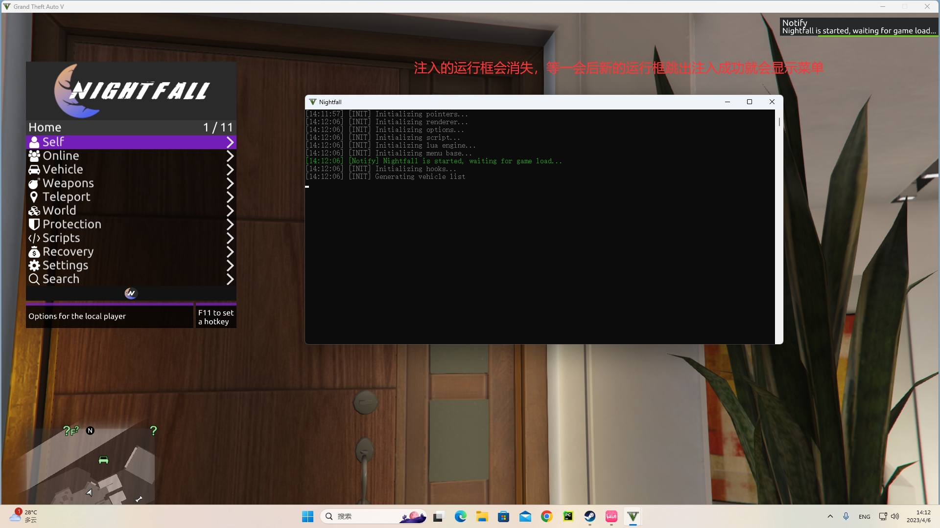The width and height of the screenshot is (940, 528).
Task: Open the Recovery menu entry
Action: (x=68, y=252)
